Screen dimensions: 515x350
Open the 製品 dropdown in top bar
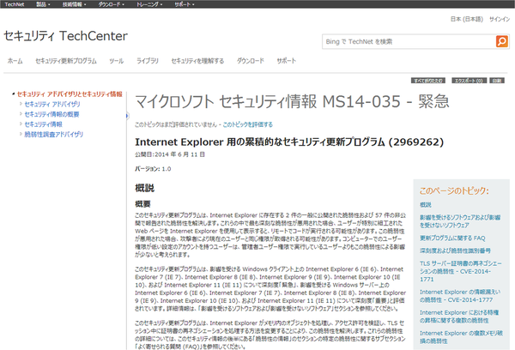pyautogui.click(x=43, y=4)
